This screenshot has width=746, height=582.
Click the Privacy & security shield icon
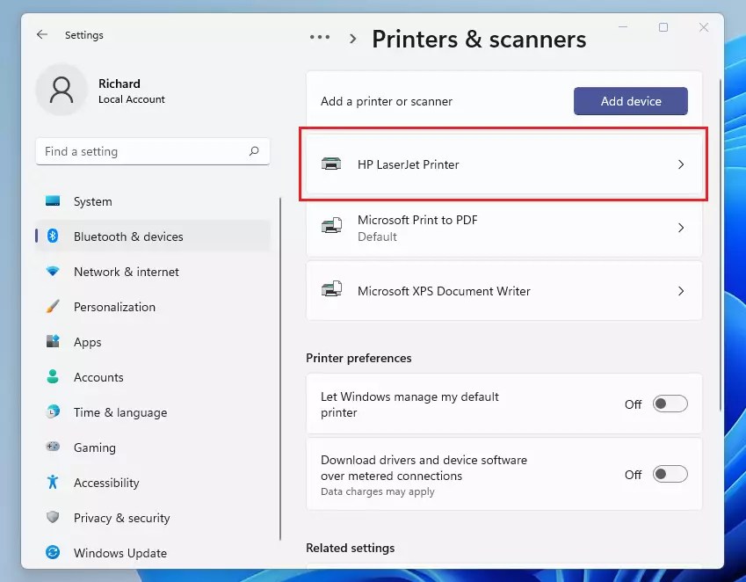53,518
